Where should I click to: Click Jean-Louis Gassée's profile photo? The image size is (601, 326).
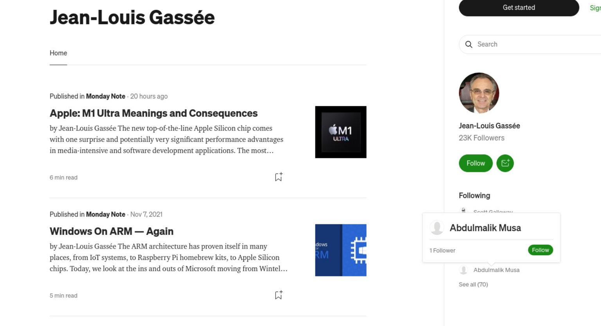coord(479,93)
